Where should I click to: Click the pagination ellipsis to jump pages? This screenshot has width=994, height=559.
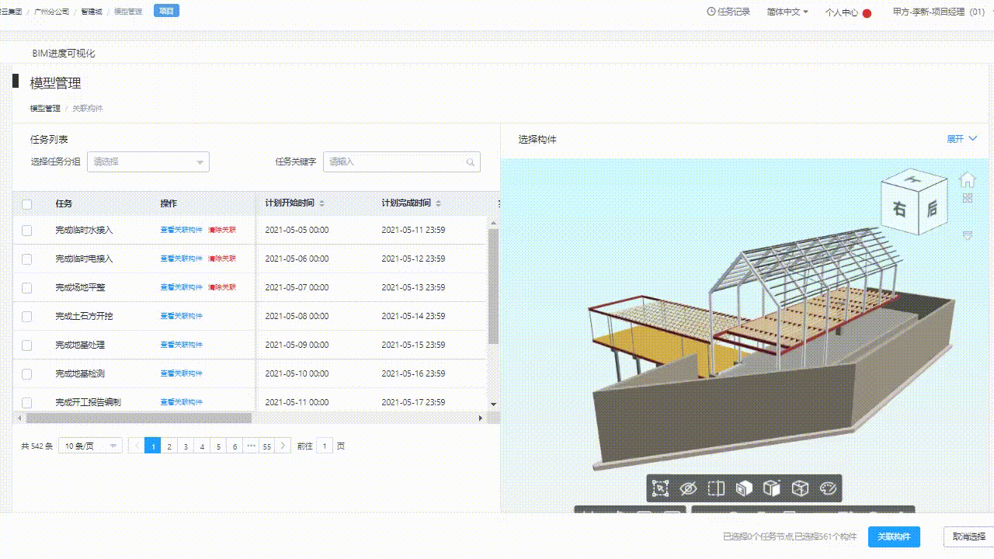(251, 446)
